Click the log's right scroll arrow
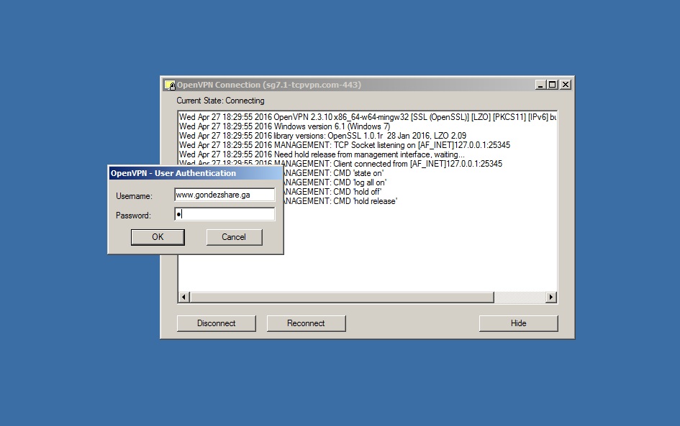This screenshot has height=426, width=680. point(551,297)
